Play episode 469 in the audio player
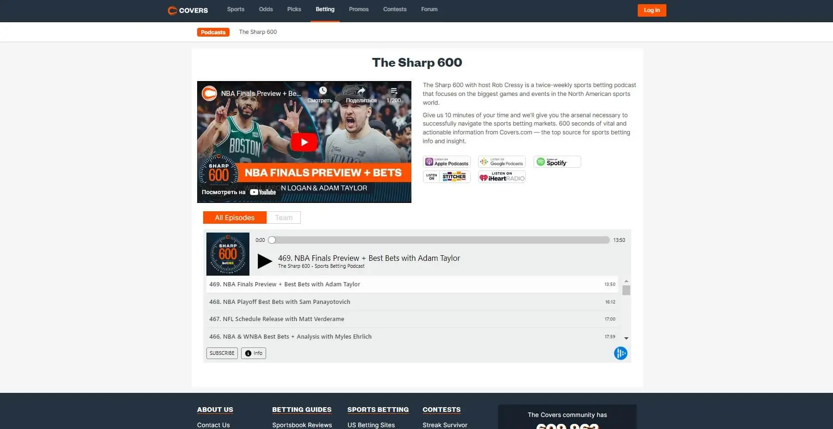 (264, 261)
